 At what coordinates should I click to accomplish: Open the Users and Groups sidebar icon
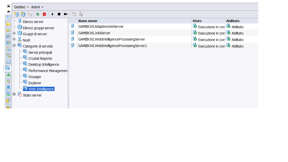(x=8, y=49)
